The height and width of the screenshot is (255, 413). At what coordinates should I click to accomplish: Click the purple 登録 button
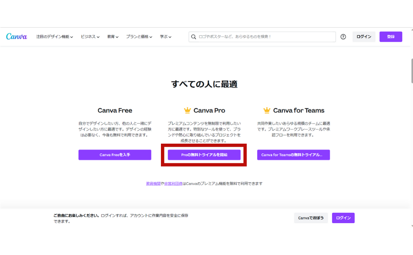pyautogui.click(x=391, y=37)
